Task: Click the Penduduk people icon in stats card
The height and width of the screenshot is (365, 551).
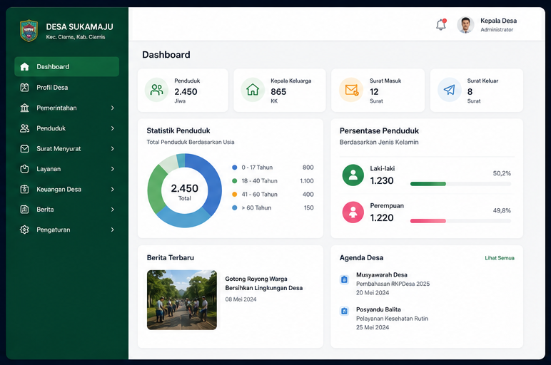Action: click(156, 90)
